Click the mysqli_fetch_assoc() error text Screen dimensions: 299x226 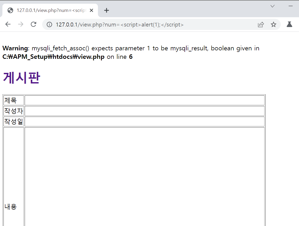pos(60,48)
